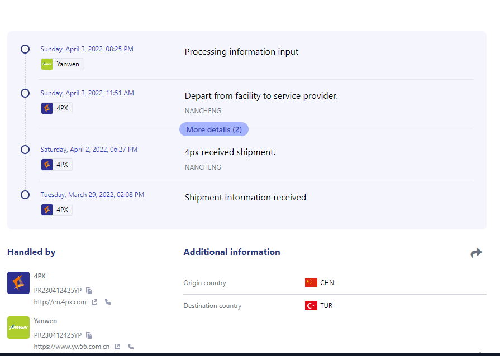Open Yanwen website external link icon
The width and height of the screenshot is (500, 356).
pos(117,347)
